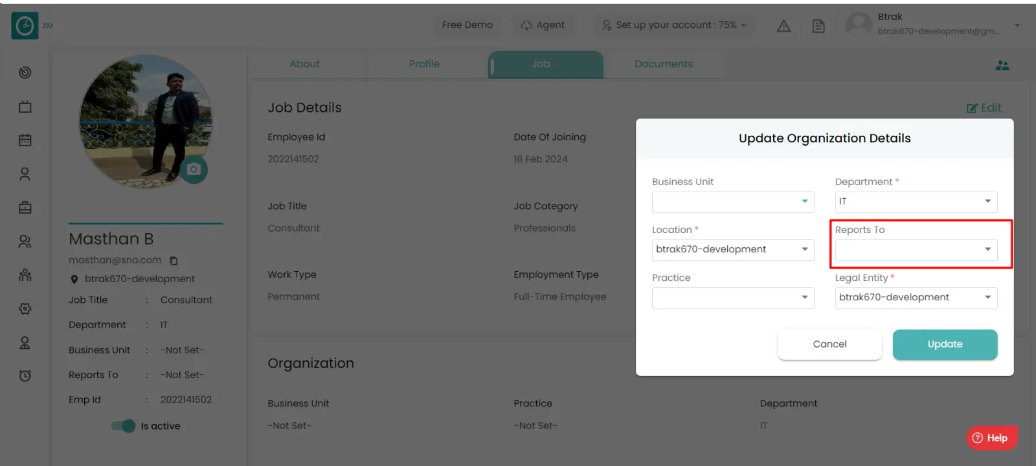Viewport: 1036px width, 466px height.
Task: Open the briefcase icon in the sidebar
Action: 25,208
